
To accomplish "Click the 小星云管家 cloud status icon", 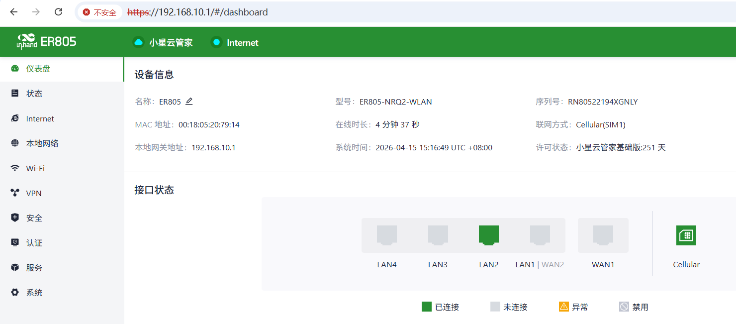I will click(x=138, y=42).
